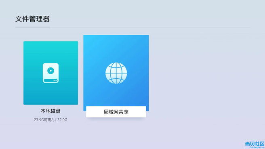Click the indicator dots on drive icon
The image size is (265, 149).
point(55,80)
